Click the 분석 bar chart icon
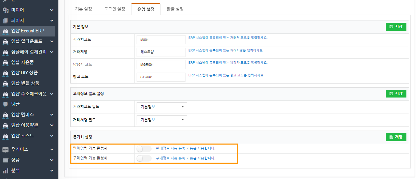Image resolution: width=417 pixels, height=179 pixels. pyautogui.click(x=5, y=170)
